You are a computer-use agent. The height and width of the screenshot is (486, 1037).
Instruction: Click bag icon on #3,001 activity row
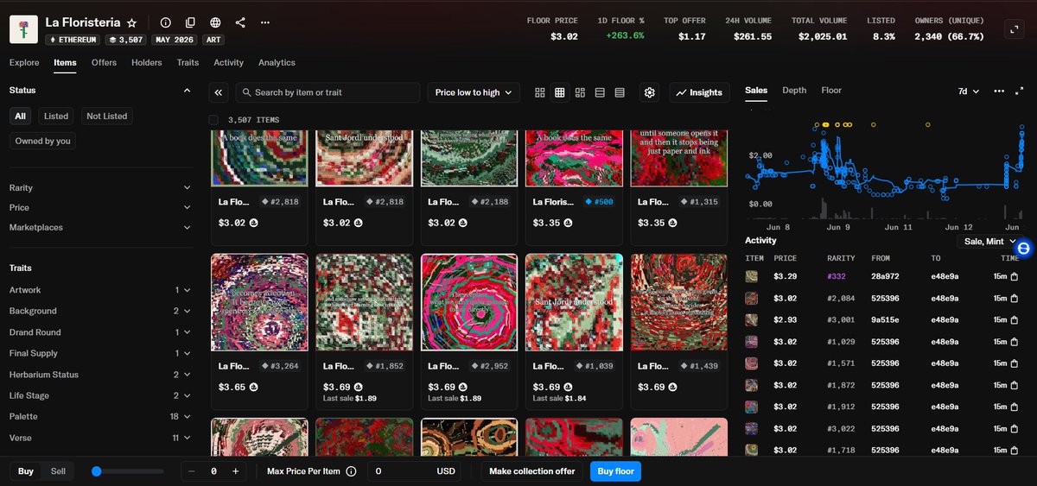coord(1014,319)
